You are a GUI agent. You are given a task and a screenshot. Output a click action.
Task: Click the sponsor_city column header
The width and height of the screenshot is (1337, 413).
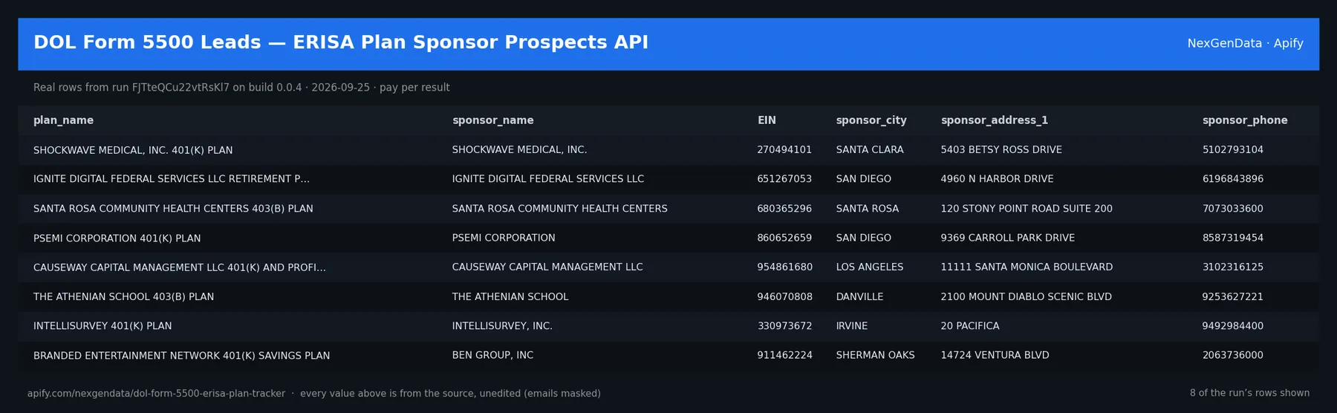(871, 120)
